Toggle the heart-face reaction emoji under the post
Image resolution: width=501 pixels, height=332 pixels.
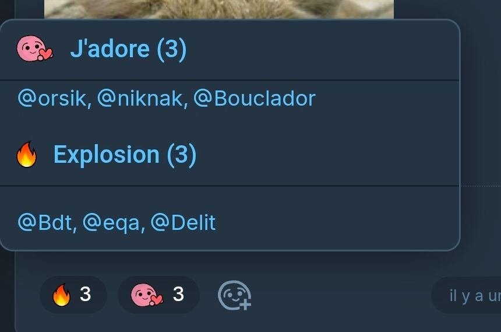tap(147, 295)
